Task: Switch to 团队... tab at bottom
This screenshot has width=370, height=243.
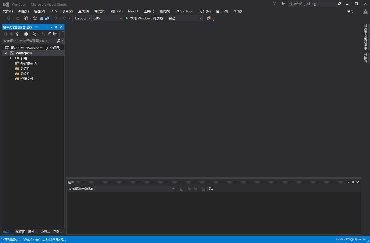Action: [58, 232]
